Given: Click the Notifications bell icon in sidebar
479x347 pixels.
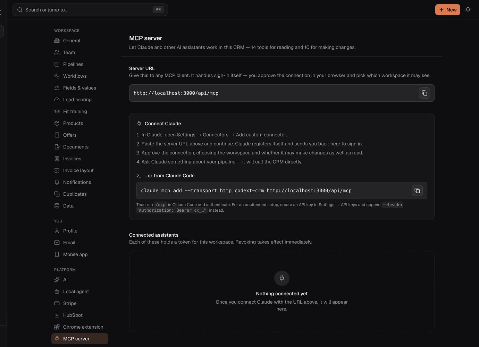Looking at the screenshot, I should click(x=57, y=182).
